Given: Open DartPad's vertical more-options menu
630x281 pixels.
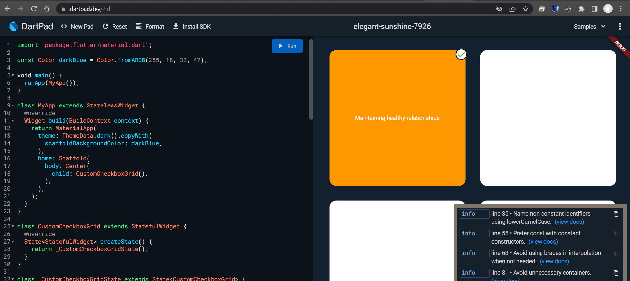Looking at the screenshot, I should [x=620, y=26].
